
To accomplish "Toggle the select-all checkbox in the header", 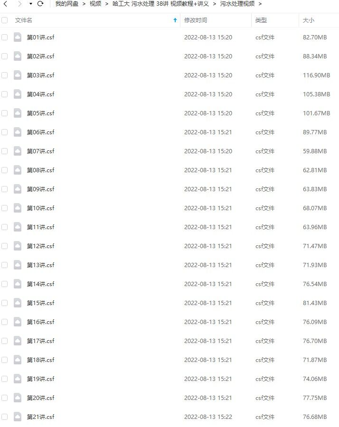I will [5, 20].
